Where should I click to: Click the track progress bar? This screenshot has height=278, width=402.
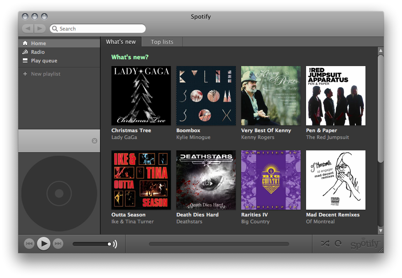219,244
